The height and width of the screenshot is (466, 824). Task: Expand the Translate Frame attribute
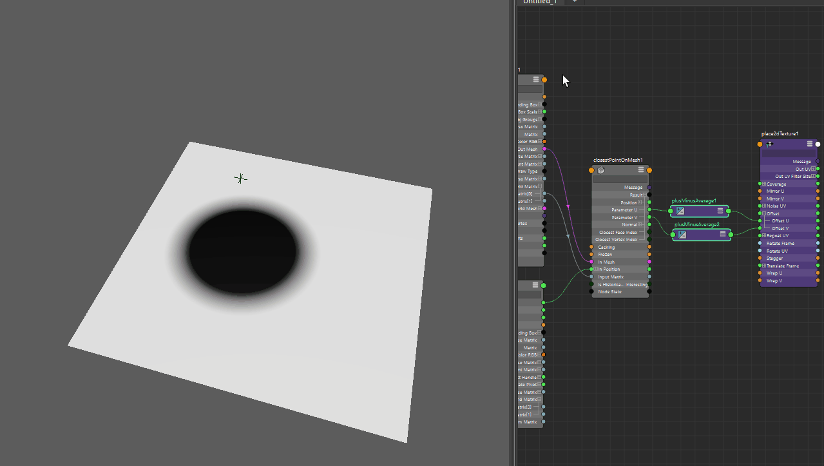764,266
